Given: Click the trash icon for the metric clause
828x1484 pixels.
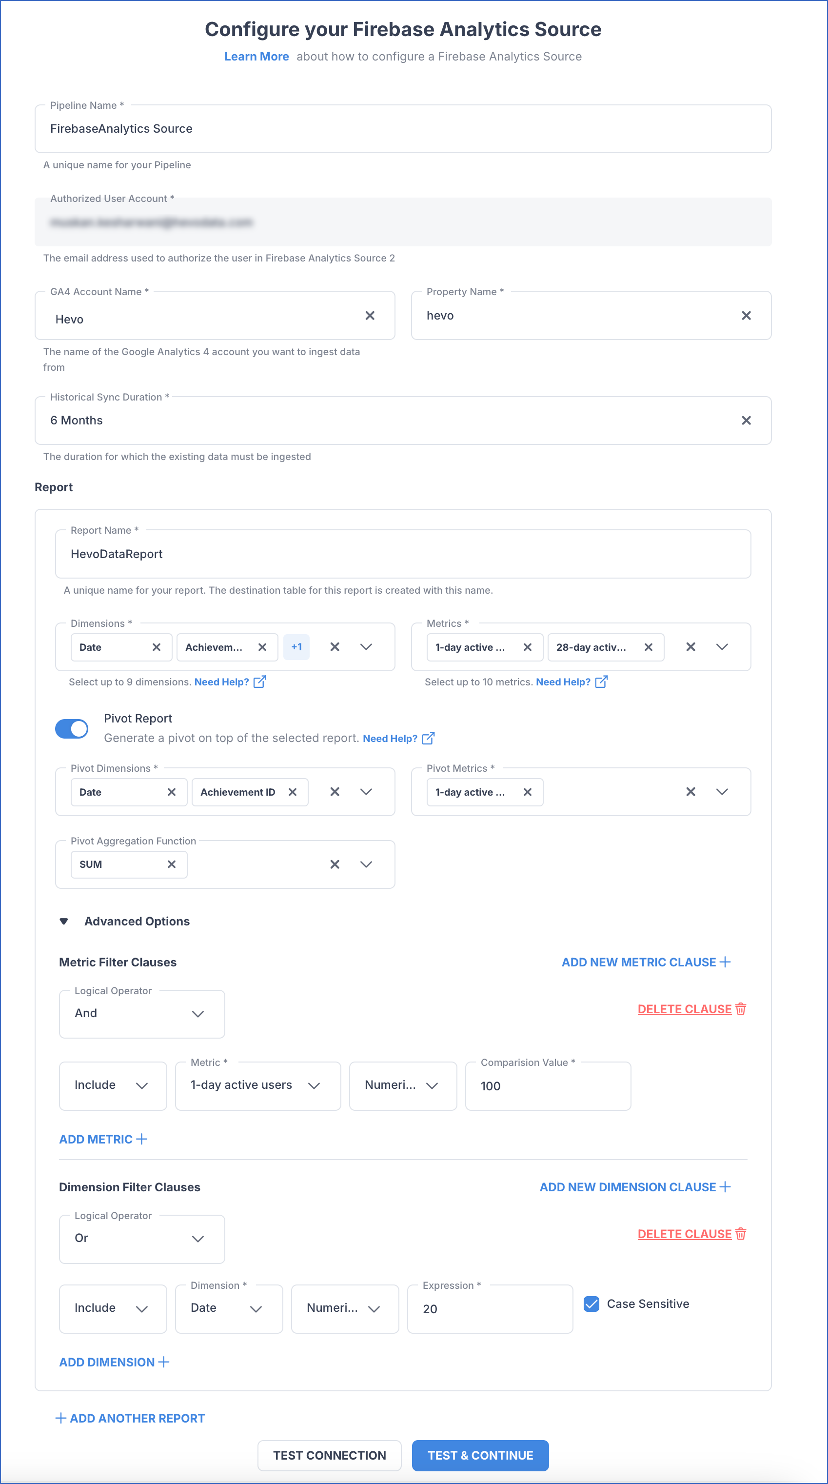Looking at the screenshot, I should (741, 1009).
